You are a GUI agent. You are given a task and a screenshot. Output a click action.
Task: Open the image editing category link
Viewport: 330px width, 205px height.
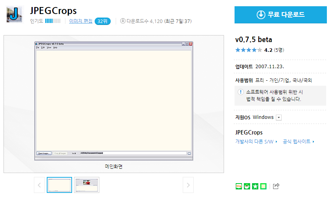point(81,21)
